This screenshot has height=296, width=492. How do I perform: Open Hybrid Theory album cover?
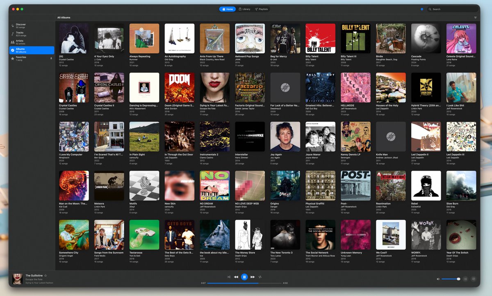[426, 87]
